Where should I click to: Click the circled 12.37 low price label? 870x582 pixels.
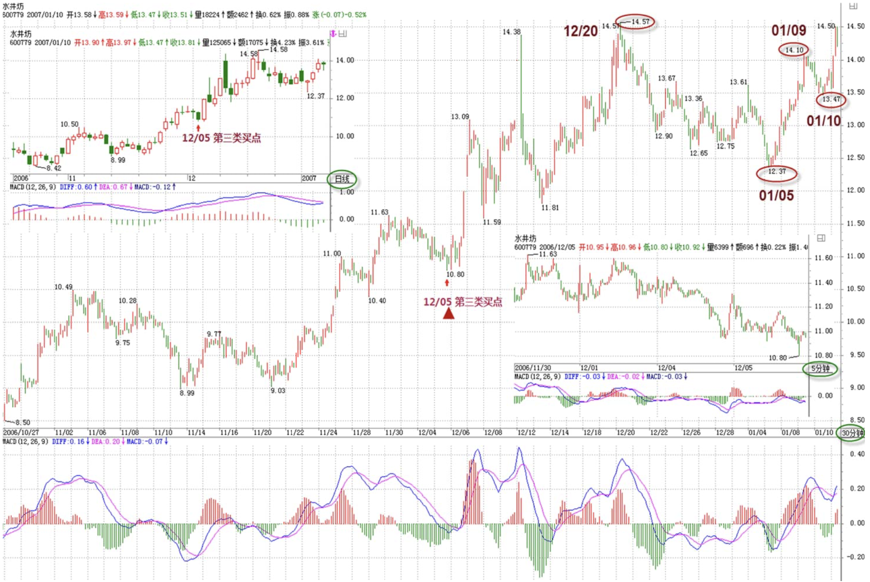776,172
